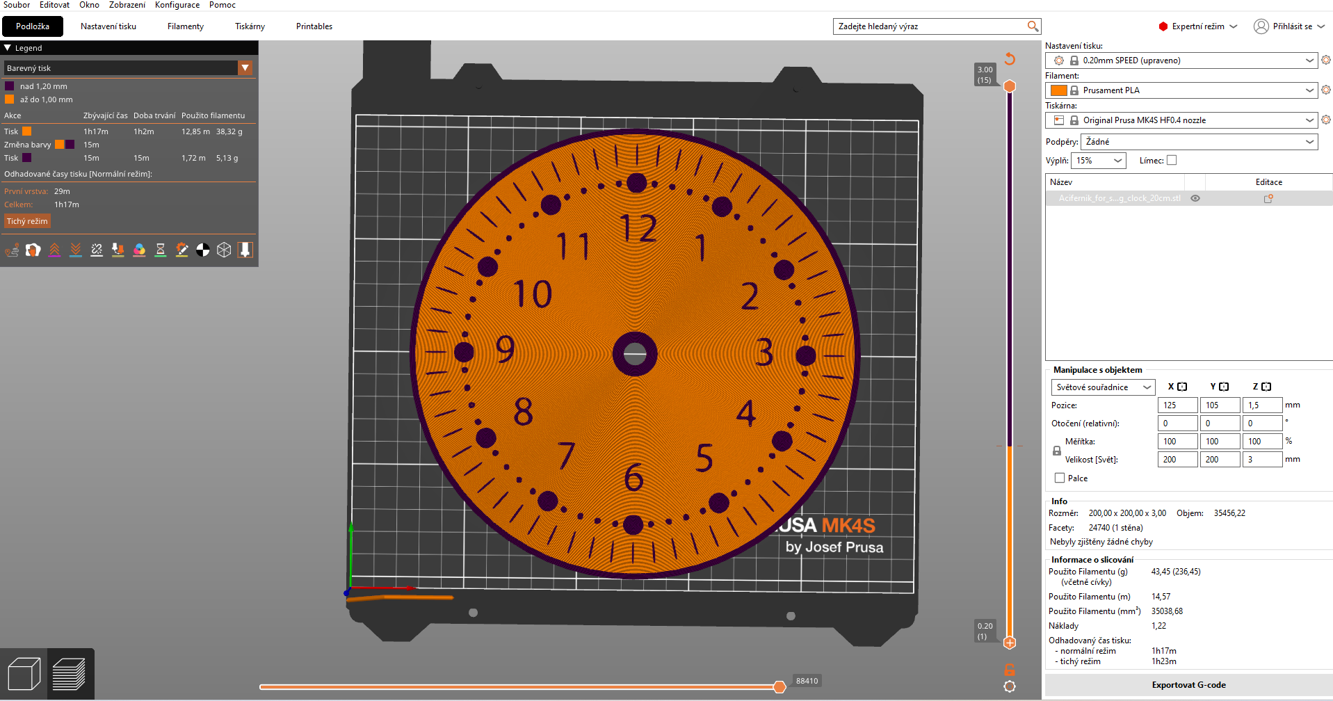Click lock icon below vertical layer slider
The image size is (1333, 701).
tap(1010, 670)
